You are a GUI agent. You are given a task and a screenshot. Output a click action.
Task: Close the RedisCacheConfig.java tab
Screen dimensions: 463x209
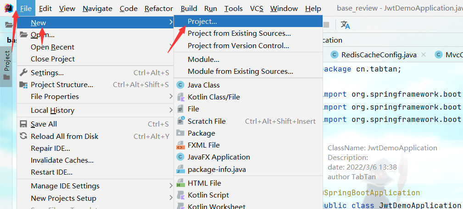tap(424, 55)
